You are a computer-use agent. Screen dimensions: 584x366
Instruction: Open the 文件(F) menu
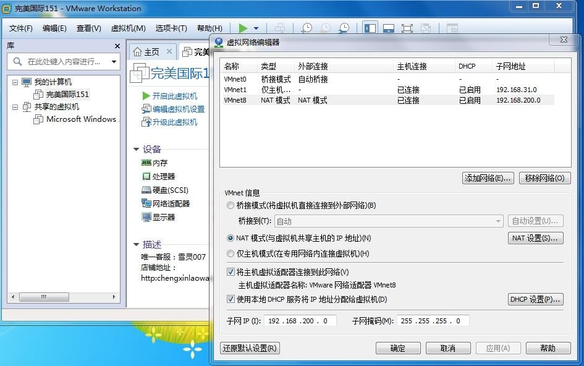coord(20,28)
